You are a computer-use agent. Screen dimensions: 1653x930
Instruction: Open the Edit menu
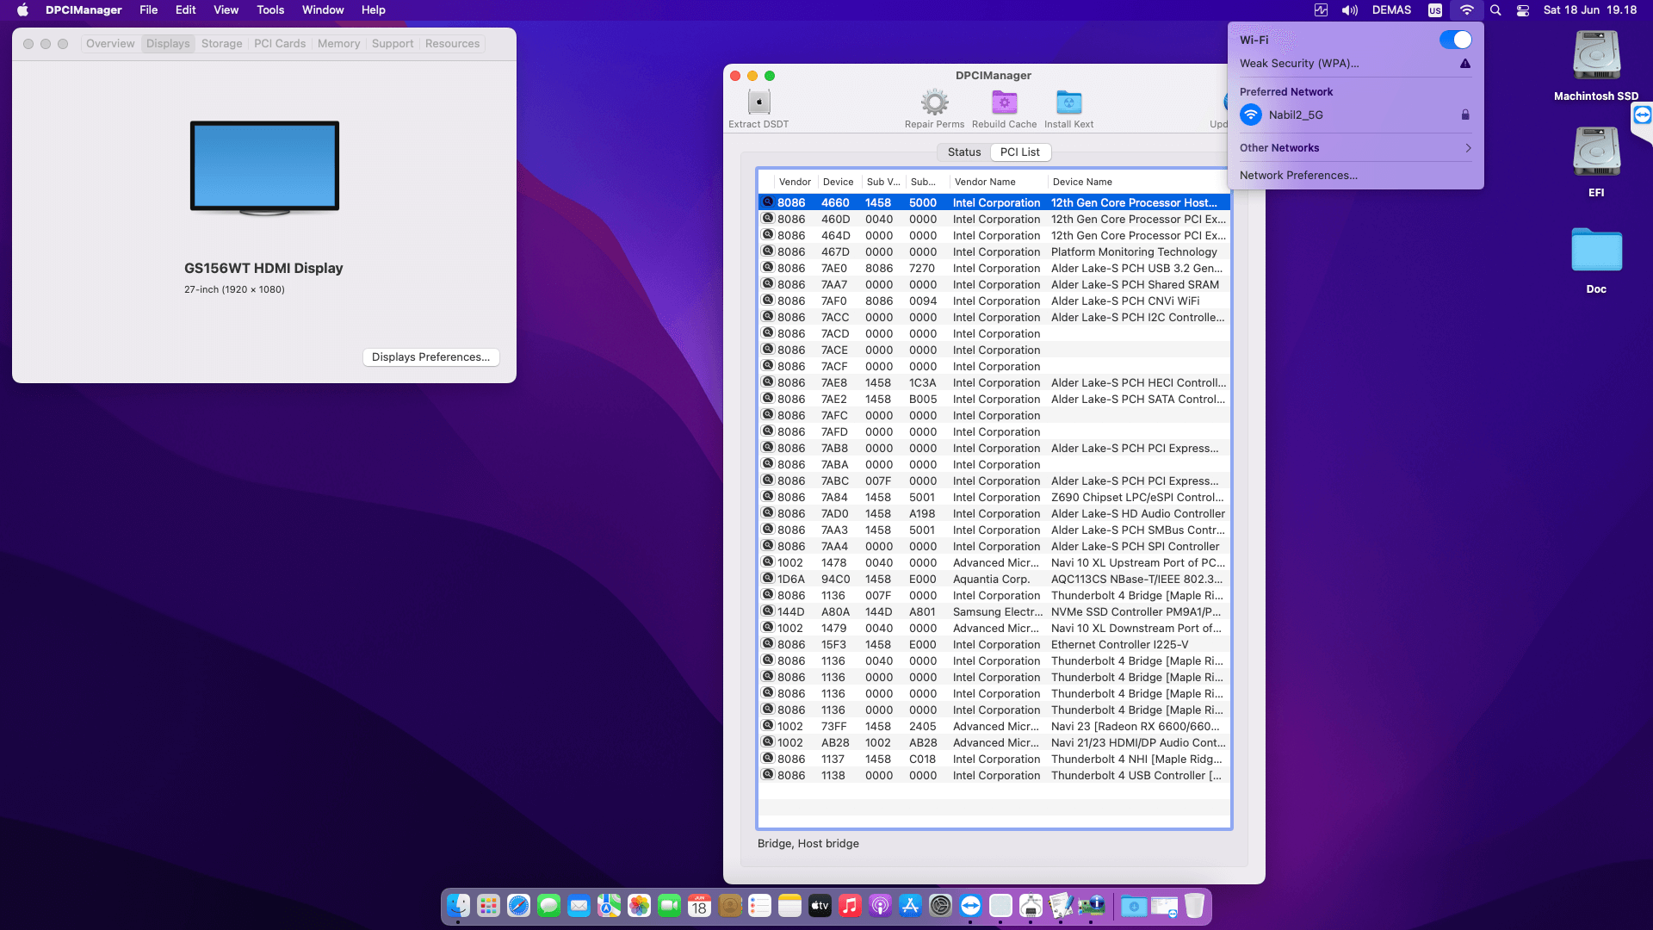coord(185,10)
